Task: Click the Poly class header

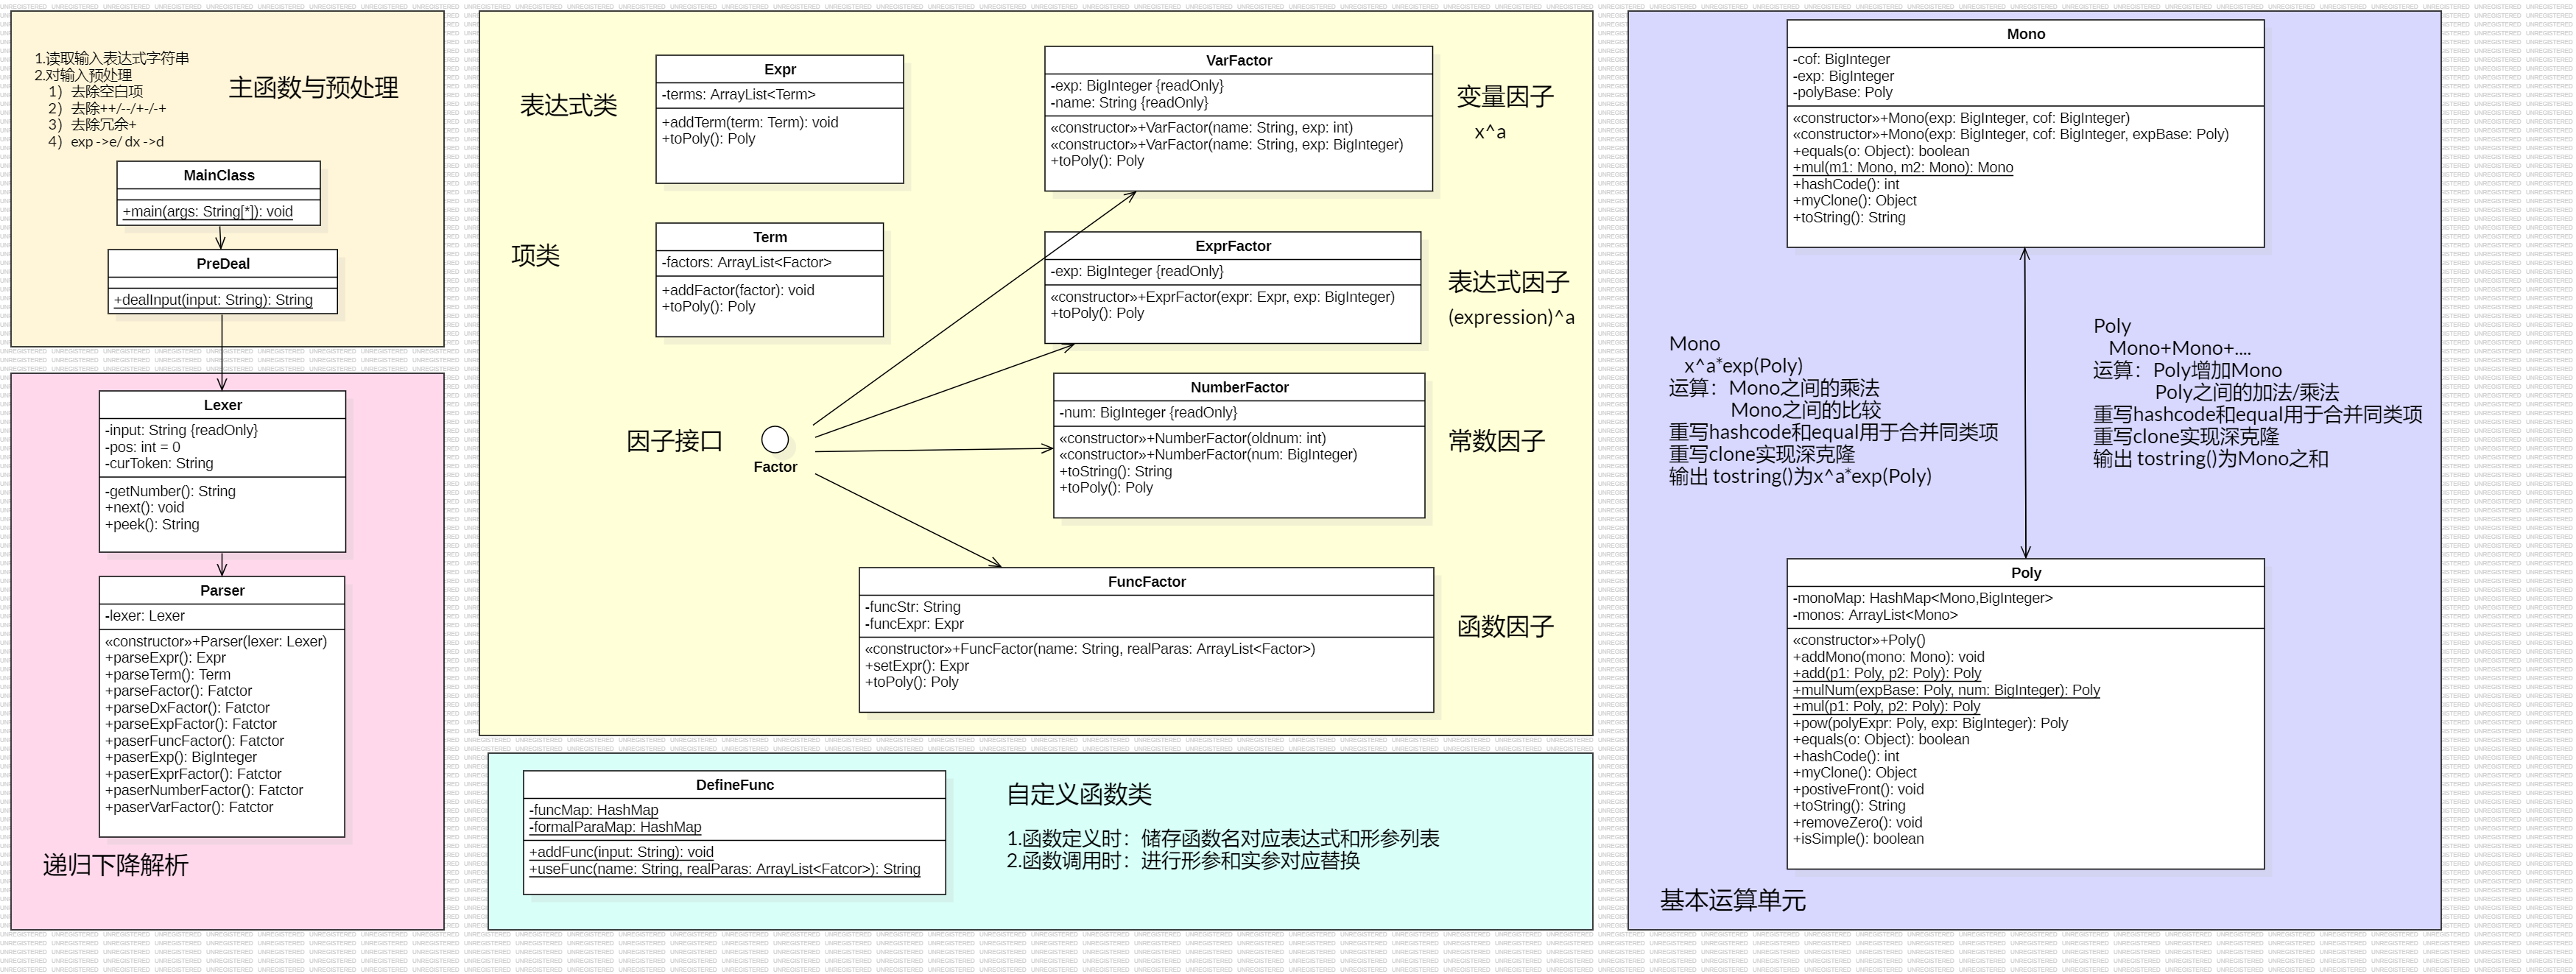Action: coord(2026,572)
